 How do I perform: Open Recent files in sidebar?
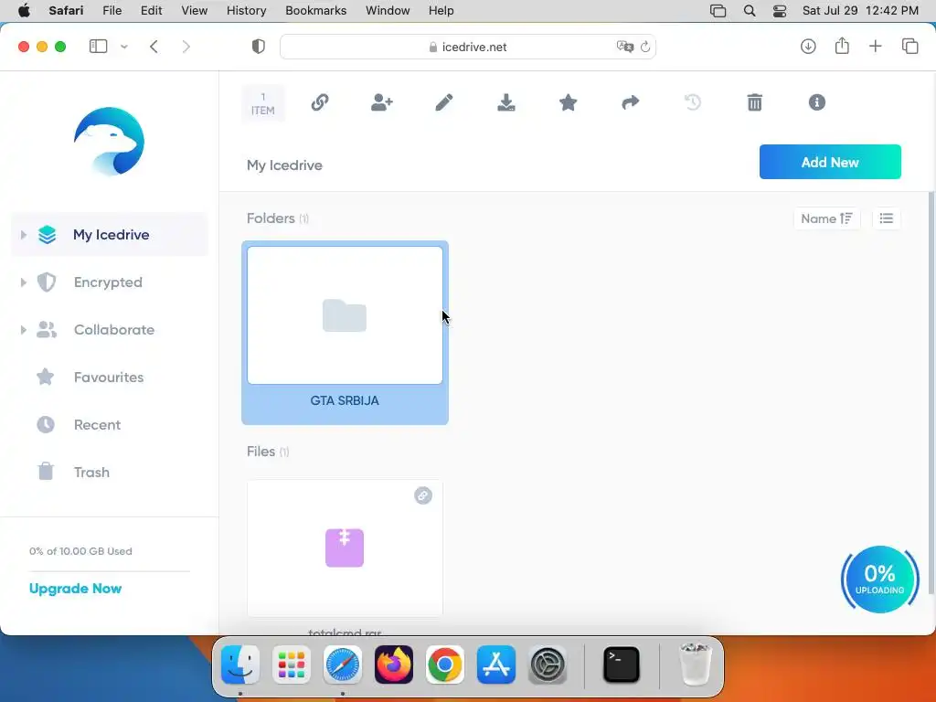tap(97, 425)
